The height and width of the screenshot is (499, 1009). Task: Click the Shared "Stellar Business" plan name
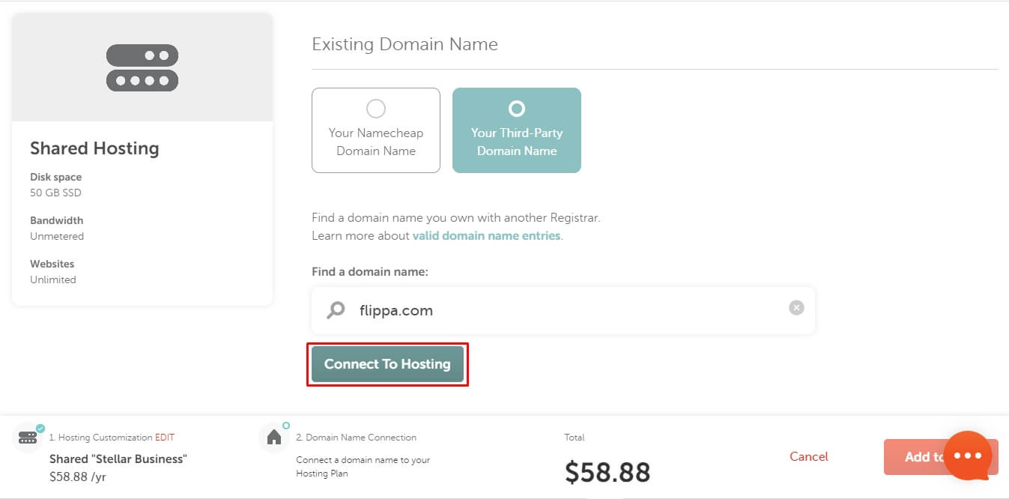pos(118,459)
